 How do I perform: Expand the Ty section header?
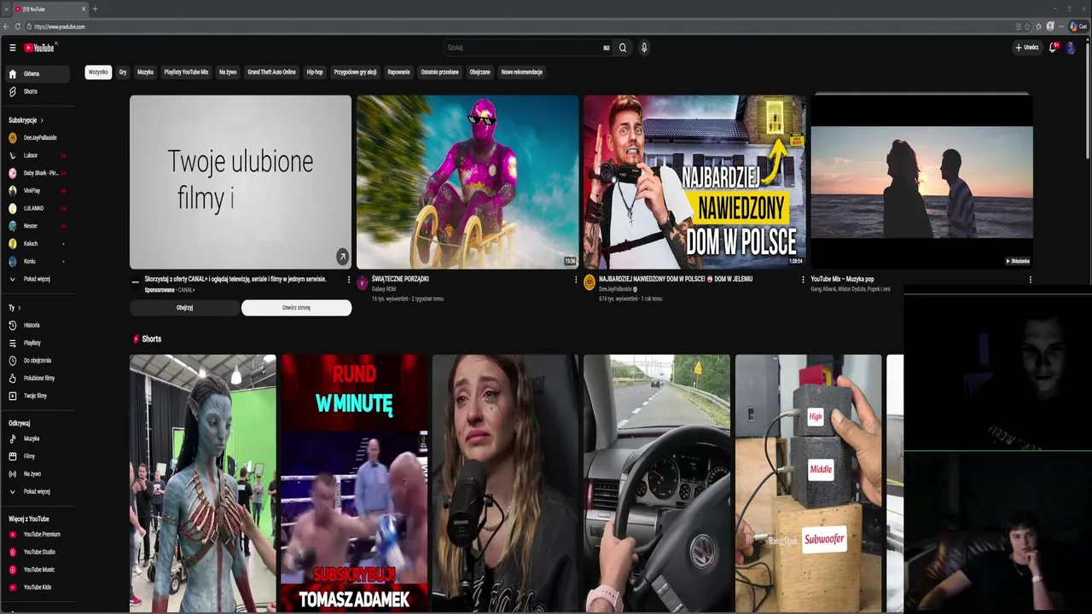click(15, 307)
